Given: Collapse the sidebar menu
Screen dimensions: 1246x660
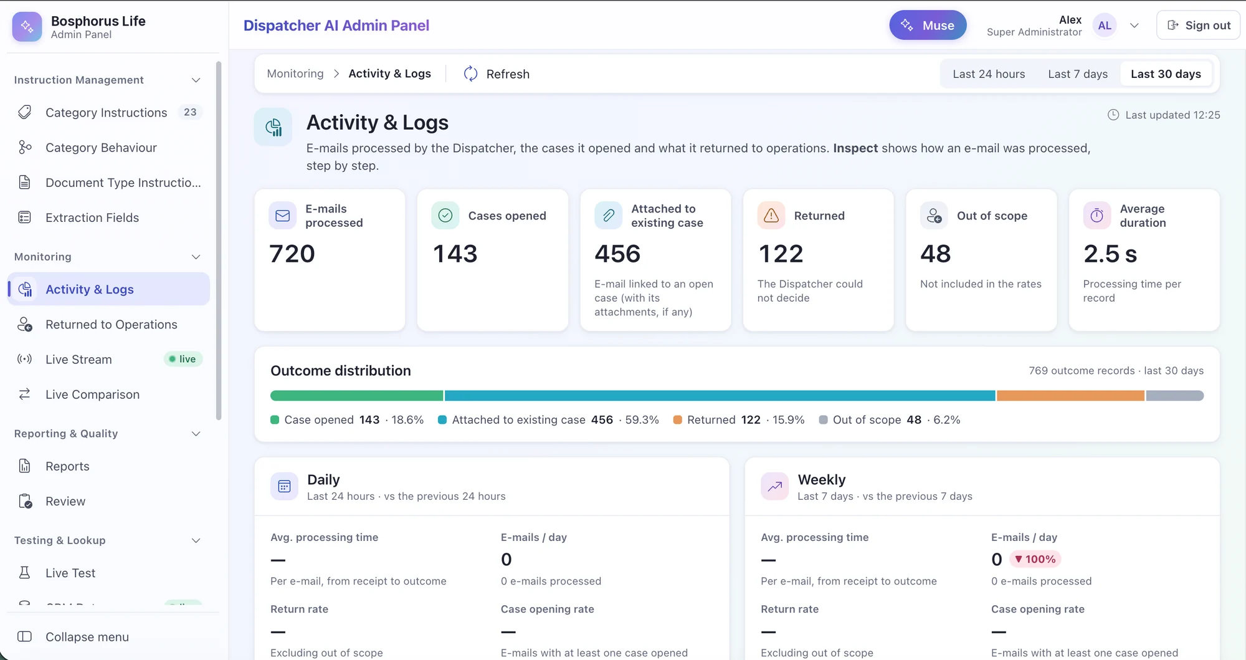Looking at the screenshot, I should coord(108,636).
